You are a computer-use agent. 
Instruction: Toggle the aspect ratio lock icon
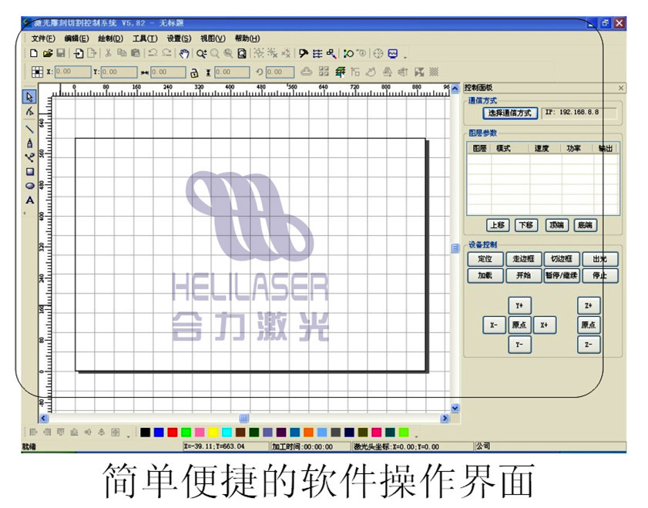click(194, 72)
